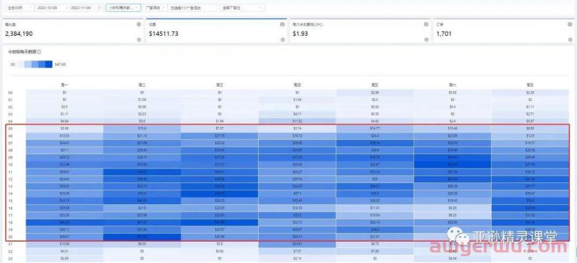Click the $1.94 cell in 周三 hour 04

[x=220, y=121]
